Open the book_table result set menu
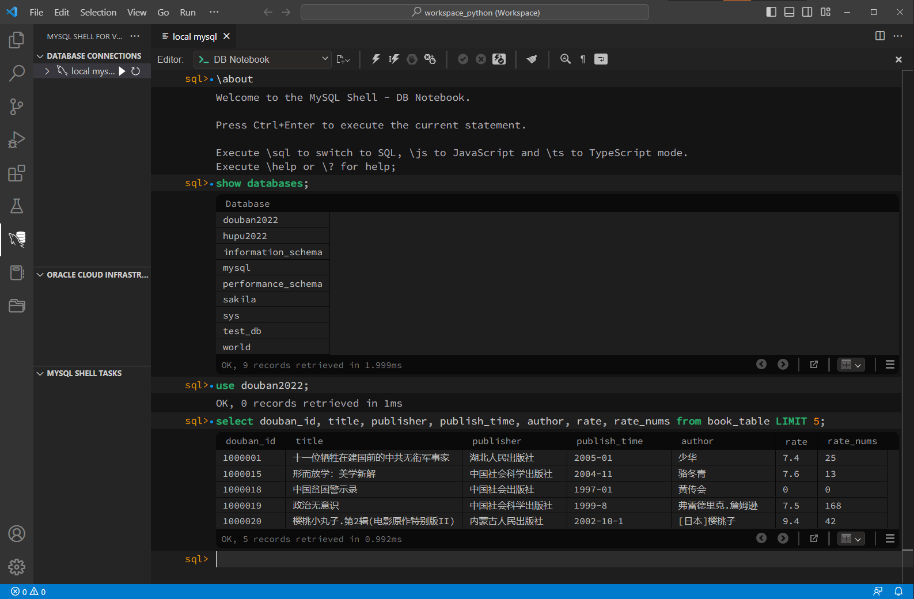 coord(890,538)
